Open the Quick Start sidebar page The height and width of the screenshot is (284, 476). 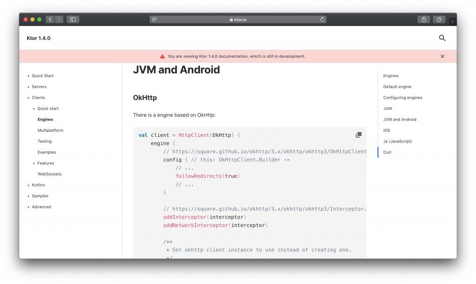click(43, 76)
